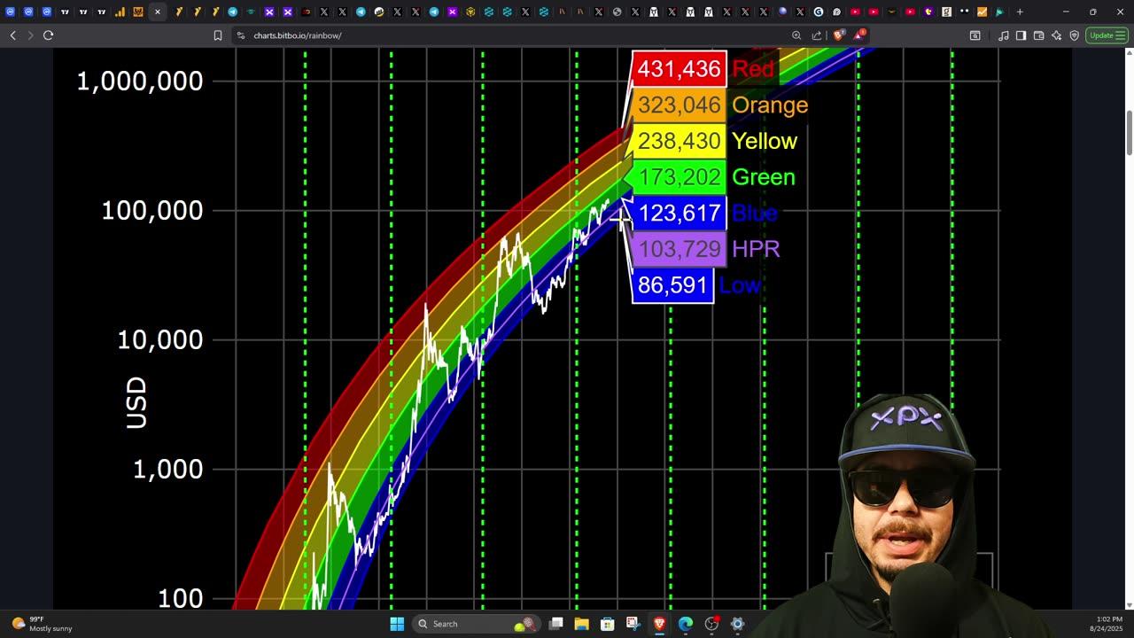Click the green Update menu button
This screenshot has height=638, width=1134.
[1106, 35]
